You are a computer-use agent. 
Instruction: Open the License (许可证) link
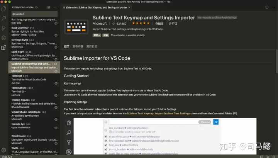(x=173, y=24)
